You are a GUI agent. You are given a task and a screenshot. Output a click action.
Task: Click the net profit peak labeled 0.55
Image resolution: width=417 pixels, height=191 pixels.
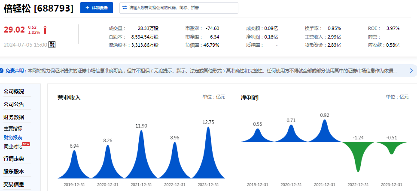(x=257, y=135)
